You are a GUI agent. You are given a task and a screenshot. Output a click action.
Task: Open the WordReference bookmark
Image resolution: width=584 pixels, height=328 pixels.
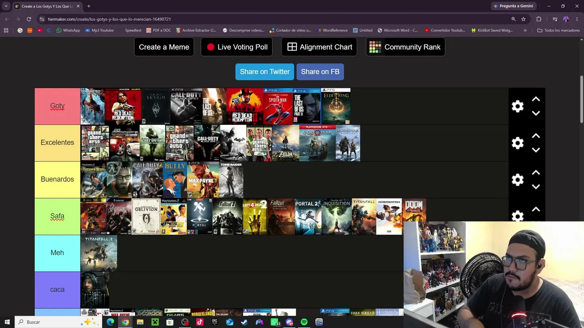(332, 31)
